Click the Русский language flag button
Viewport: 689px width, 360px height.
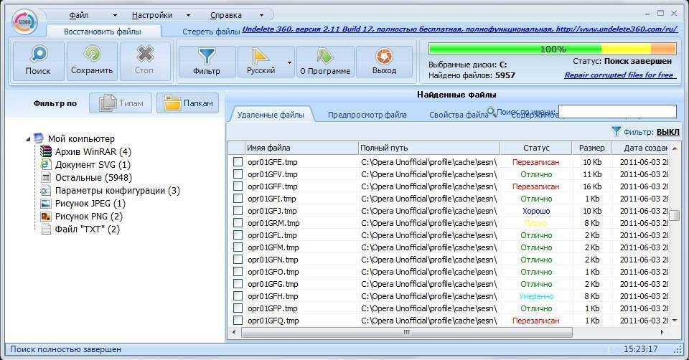pos(261,62)
